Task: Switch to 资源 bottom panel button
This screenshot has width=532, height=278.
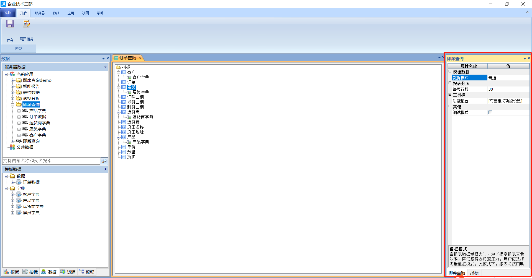Action: click(68, 272)
